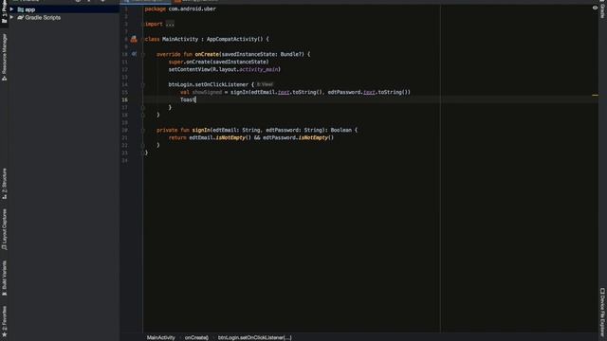Collapse the setOnClickListener lambda fold marker
This screenshot has width=607, height=341.
[143, 84]
